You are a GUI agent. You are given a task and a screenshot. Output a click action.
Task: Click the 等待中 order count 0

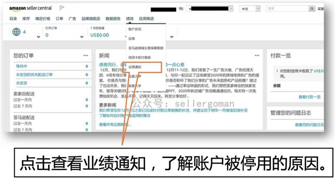[87, 66]
